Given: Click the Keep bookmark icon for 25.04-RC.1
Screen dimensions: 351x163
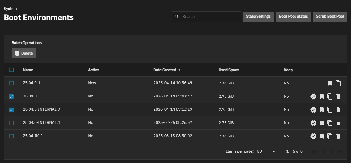Looking at the screenshot, I should coord(321,136).
